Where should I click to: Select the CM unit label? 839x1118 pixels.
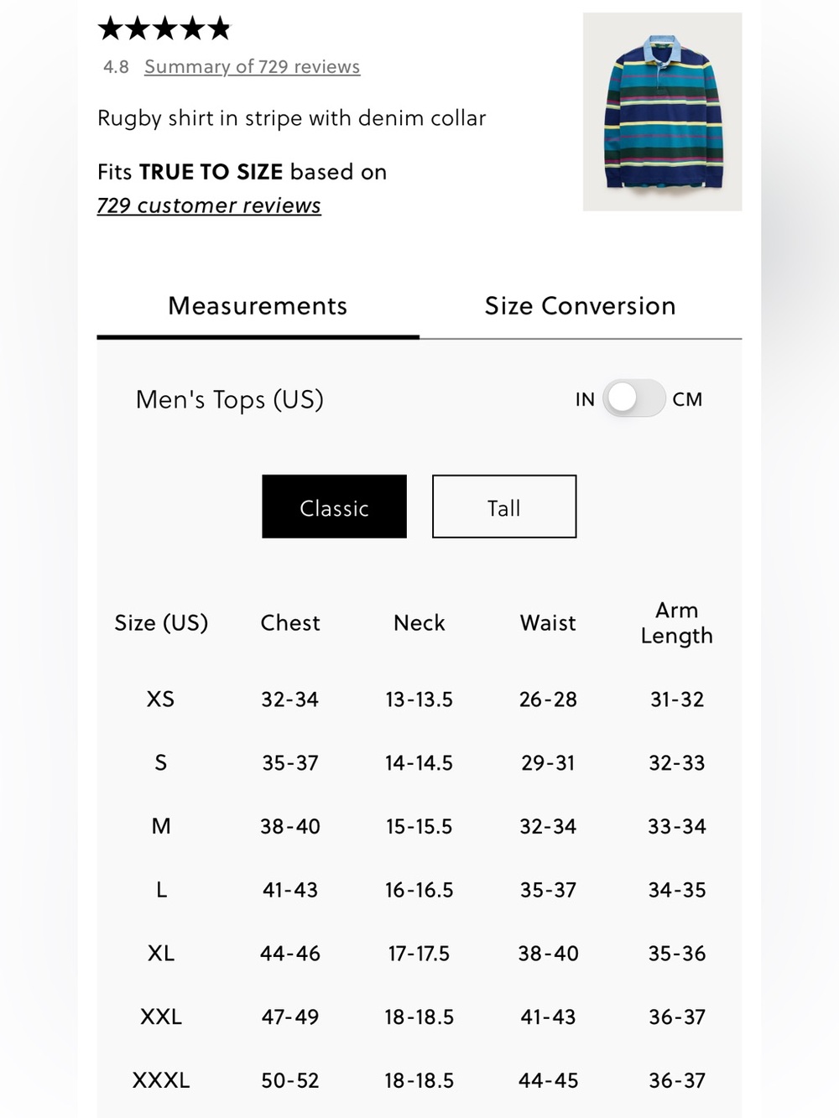(687, 399)
